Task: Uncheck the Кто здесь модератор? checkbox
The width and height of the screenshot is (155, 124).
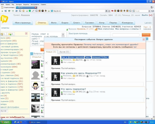Action: tap(46, 95)
